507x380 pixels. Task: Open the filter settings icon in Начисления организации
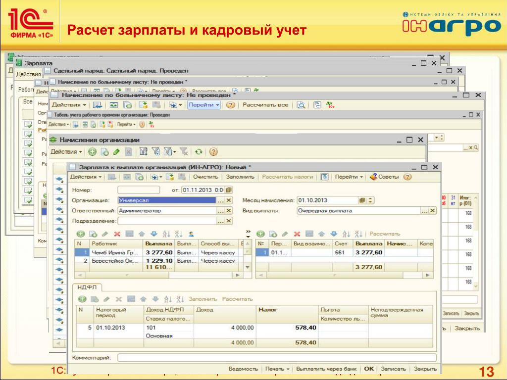click(144, 151)
